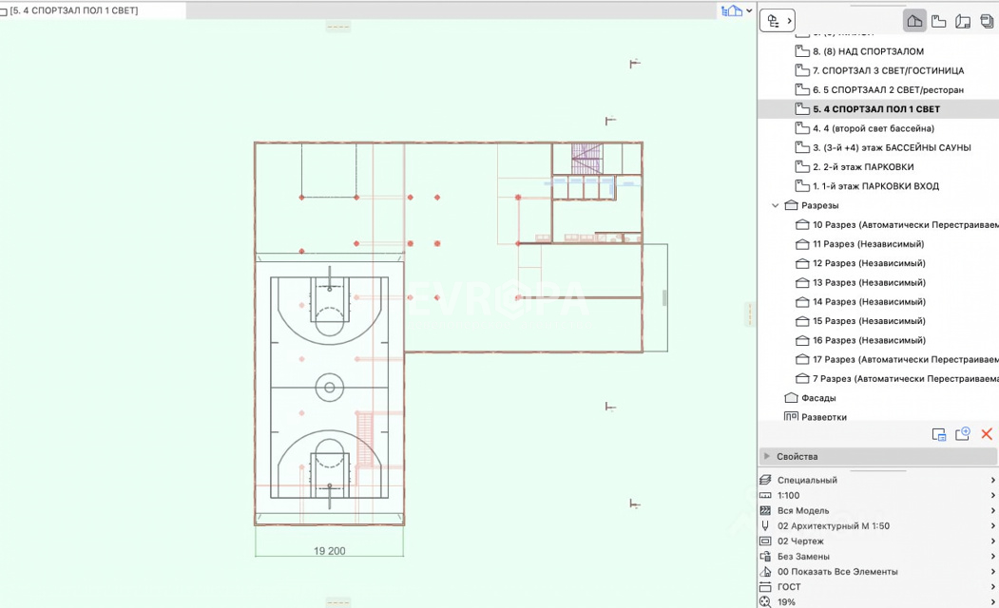Open the Layout Book navigator icon
Screen dimensions: 999x608
pyautogui.click(x=963, y=20)
